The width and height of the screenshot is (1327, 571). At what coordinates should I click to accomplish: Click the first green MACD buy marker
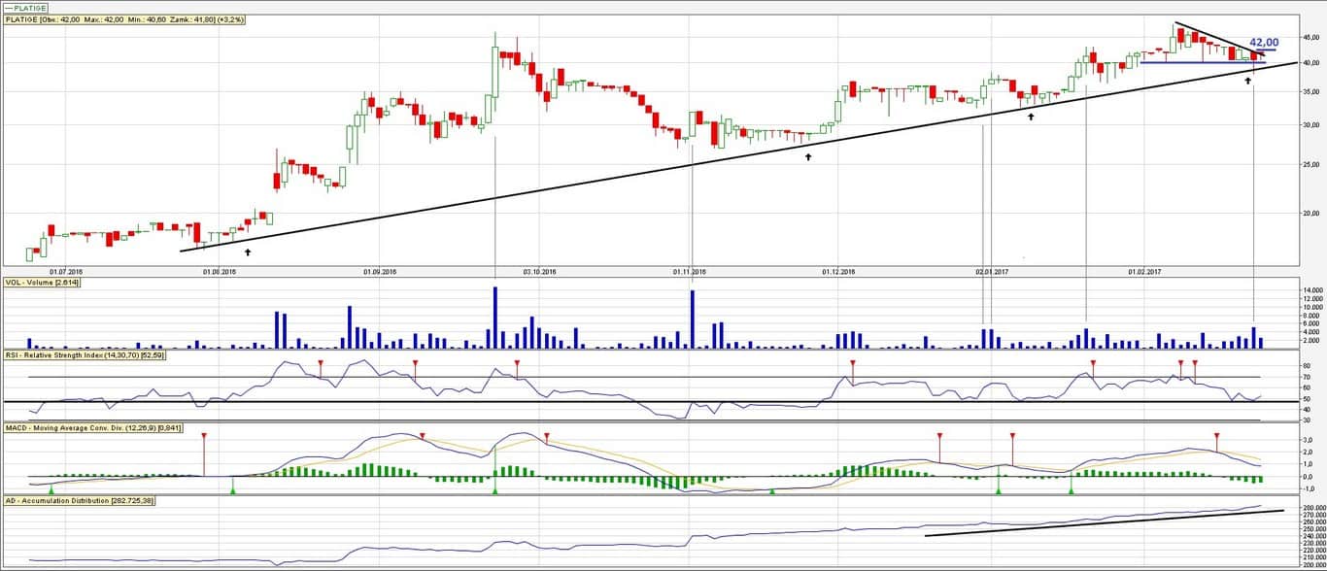51,490
